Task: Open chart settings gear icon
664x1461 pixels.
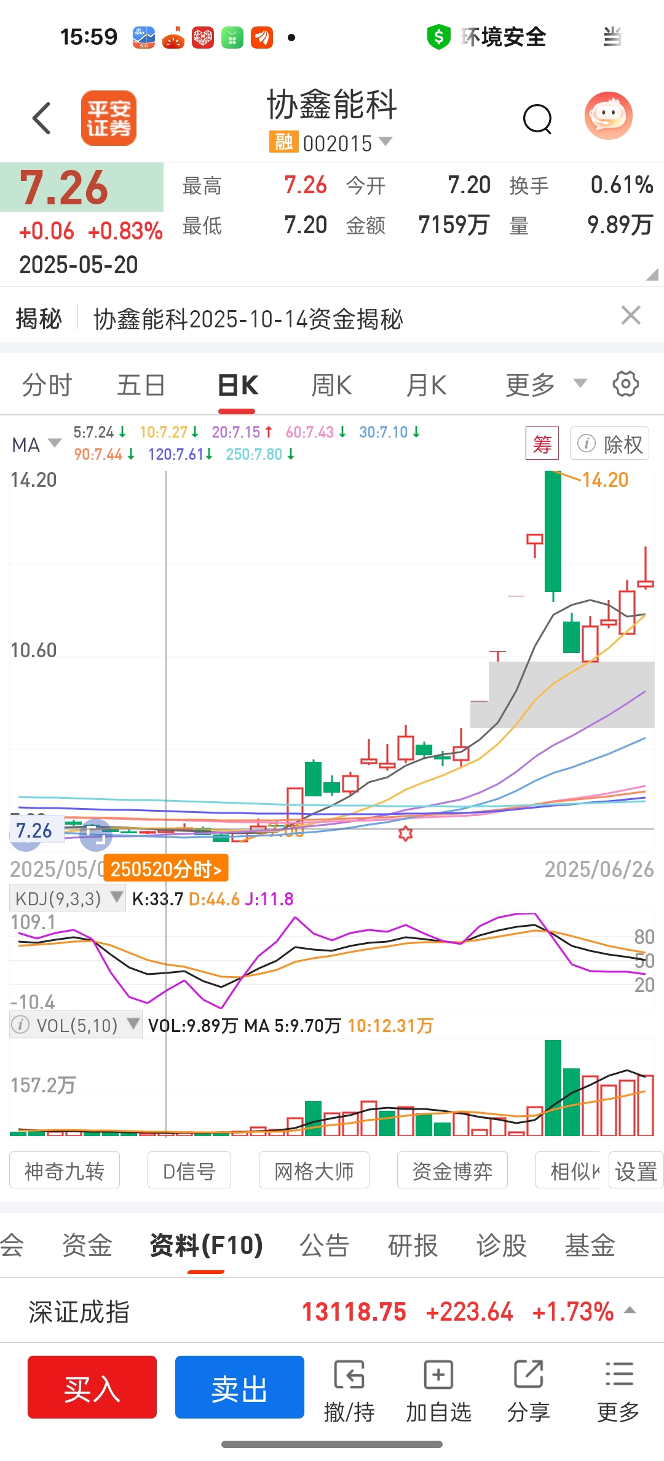Action: tap(626, 384)
